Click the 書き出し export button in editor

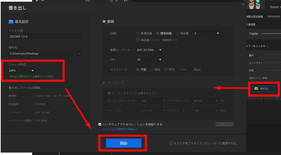click(264, 89)
